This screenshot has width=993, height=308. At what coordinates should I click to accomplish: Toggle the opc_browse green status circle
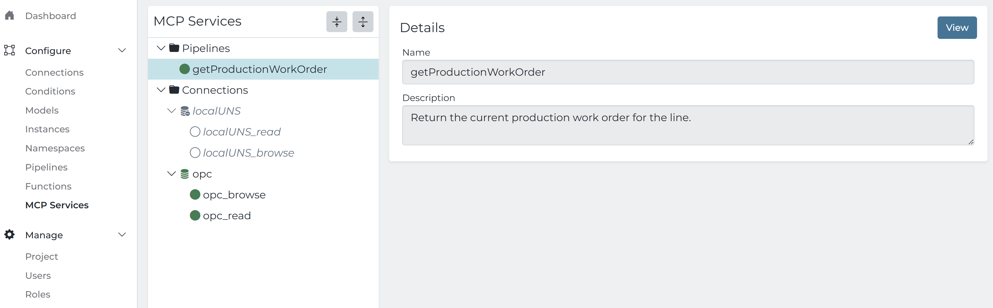coord(195,194)
